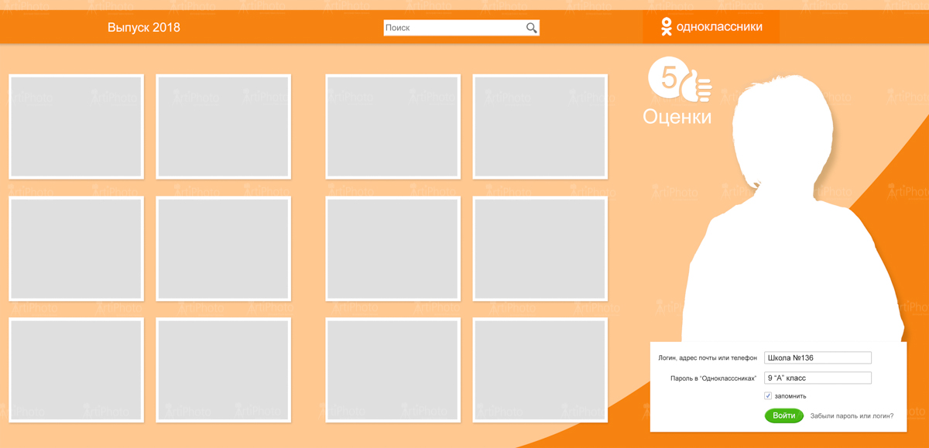Select first photo placeholder in middle row

point(76,248)
